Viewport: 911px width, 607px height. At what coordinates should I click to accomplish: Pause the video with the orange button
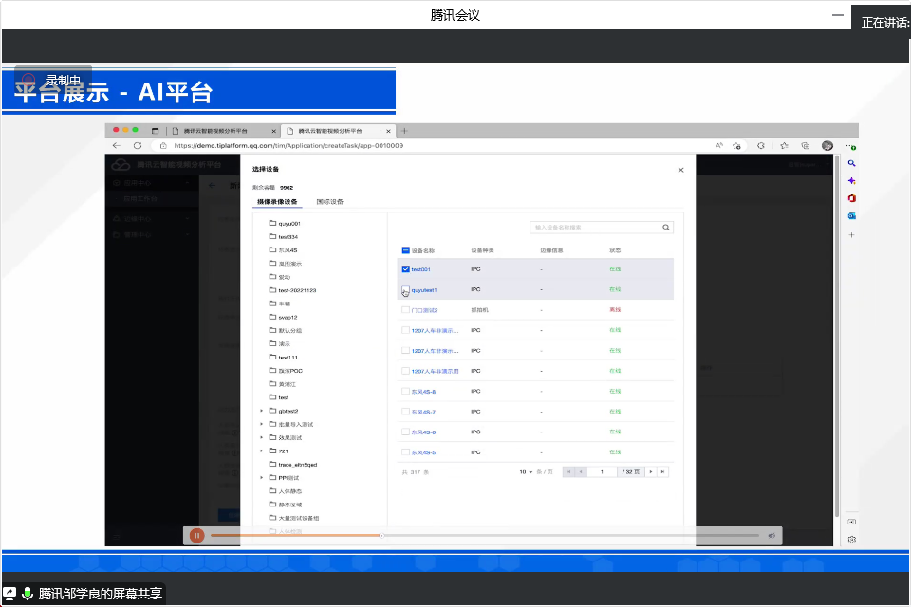coord(196,536)
